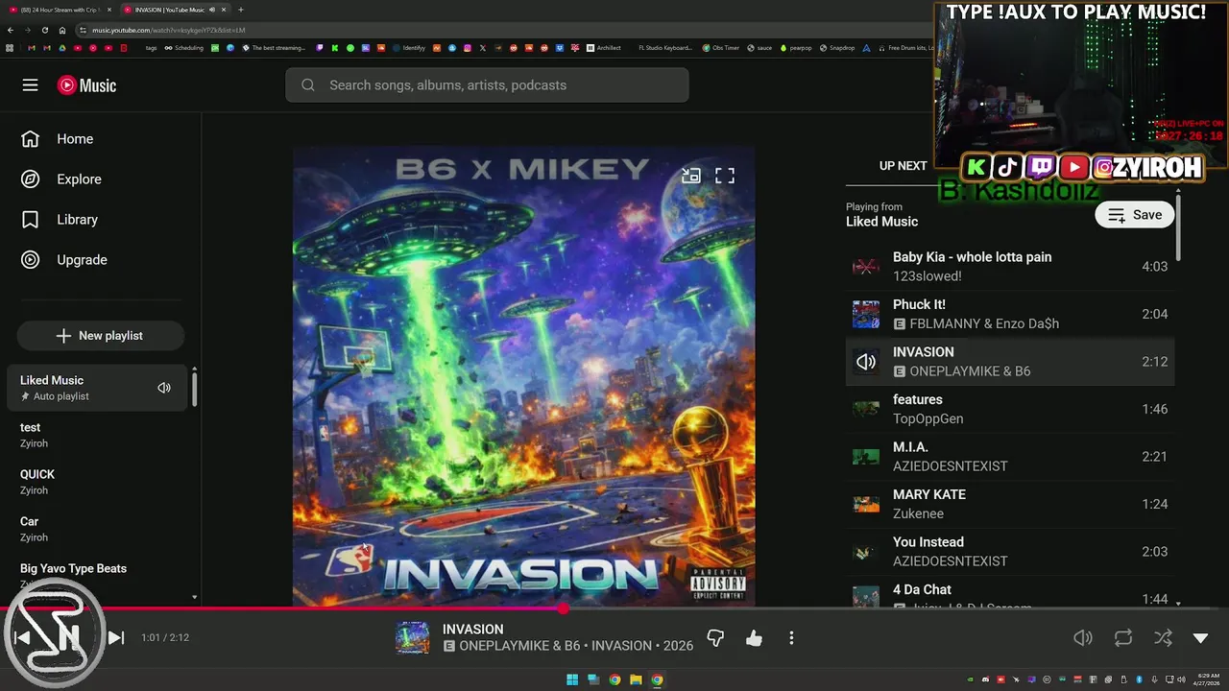Click Phuck It! queue thumbnail
This screenshot has height=691, width=1229.
pos(866,314)
